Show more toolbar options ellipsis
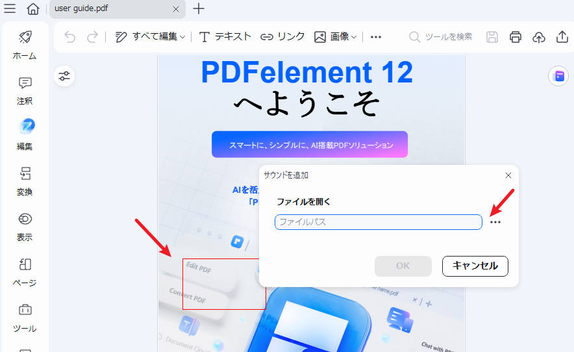Screen dimensions: 574x352 [x=376, y=36]
